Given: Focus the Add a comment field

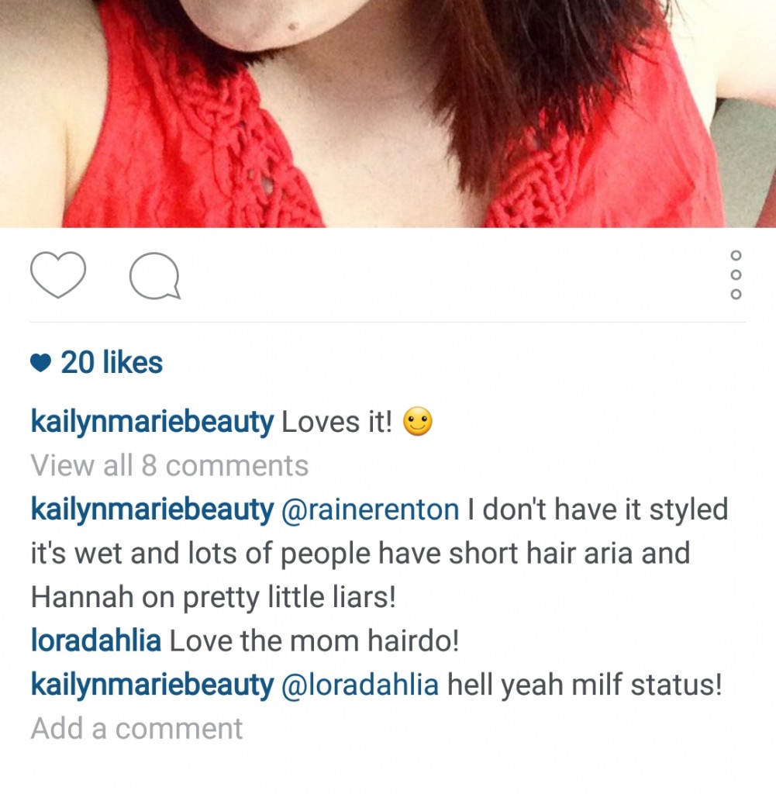Looking at the screenshot, I should 136,729.
